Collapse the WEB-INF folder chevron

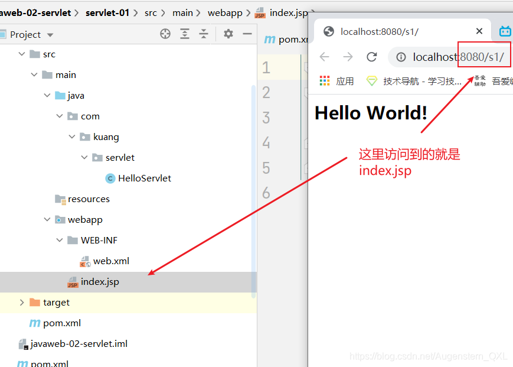pyautogui.click(x=60, y=240)
